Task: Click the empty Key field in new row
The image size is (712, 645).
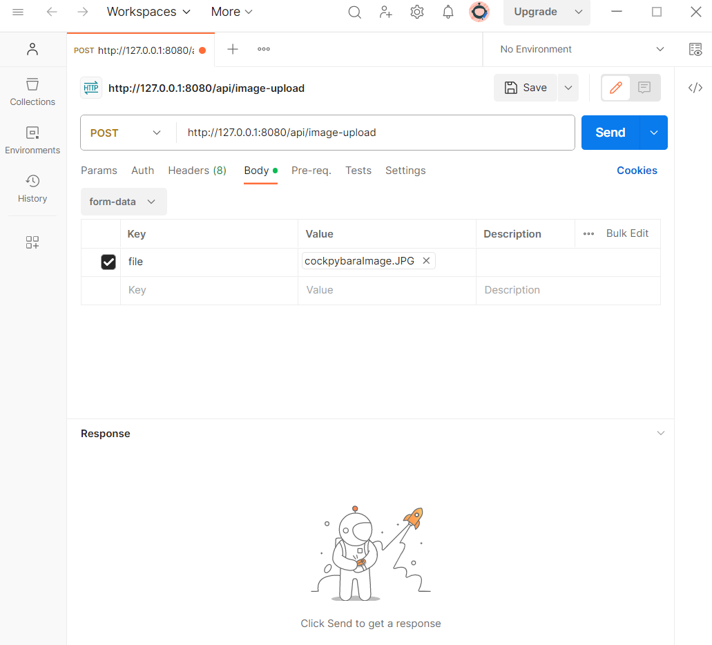Action: point(209,290)
